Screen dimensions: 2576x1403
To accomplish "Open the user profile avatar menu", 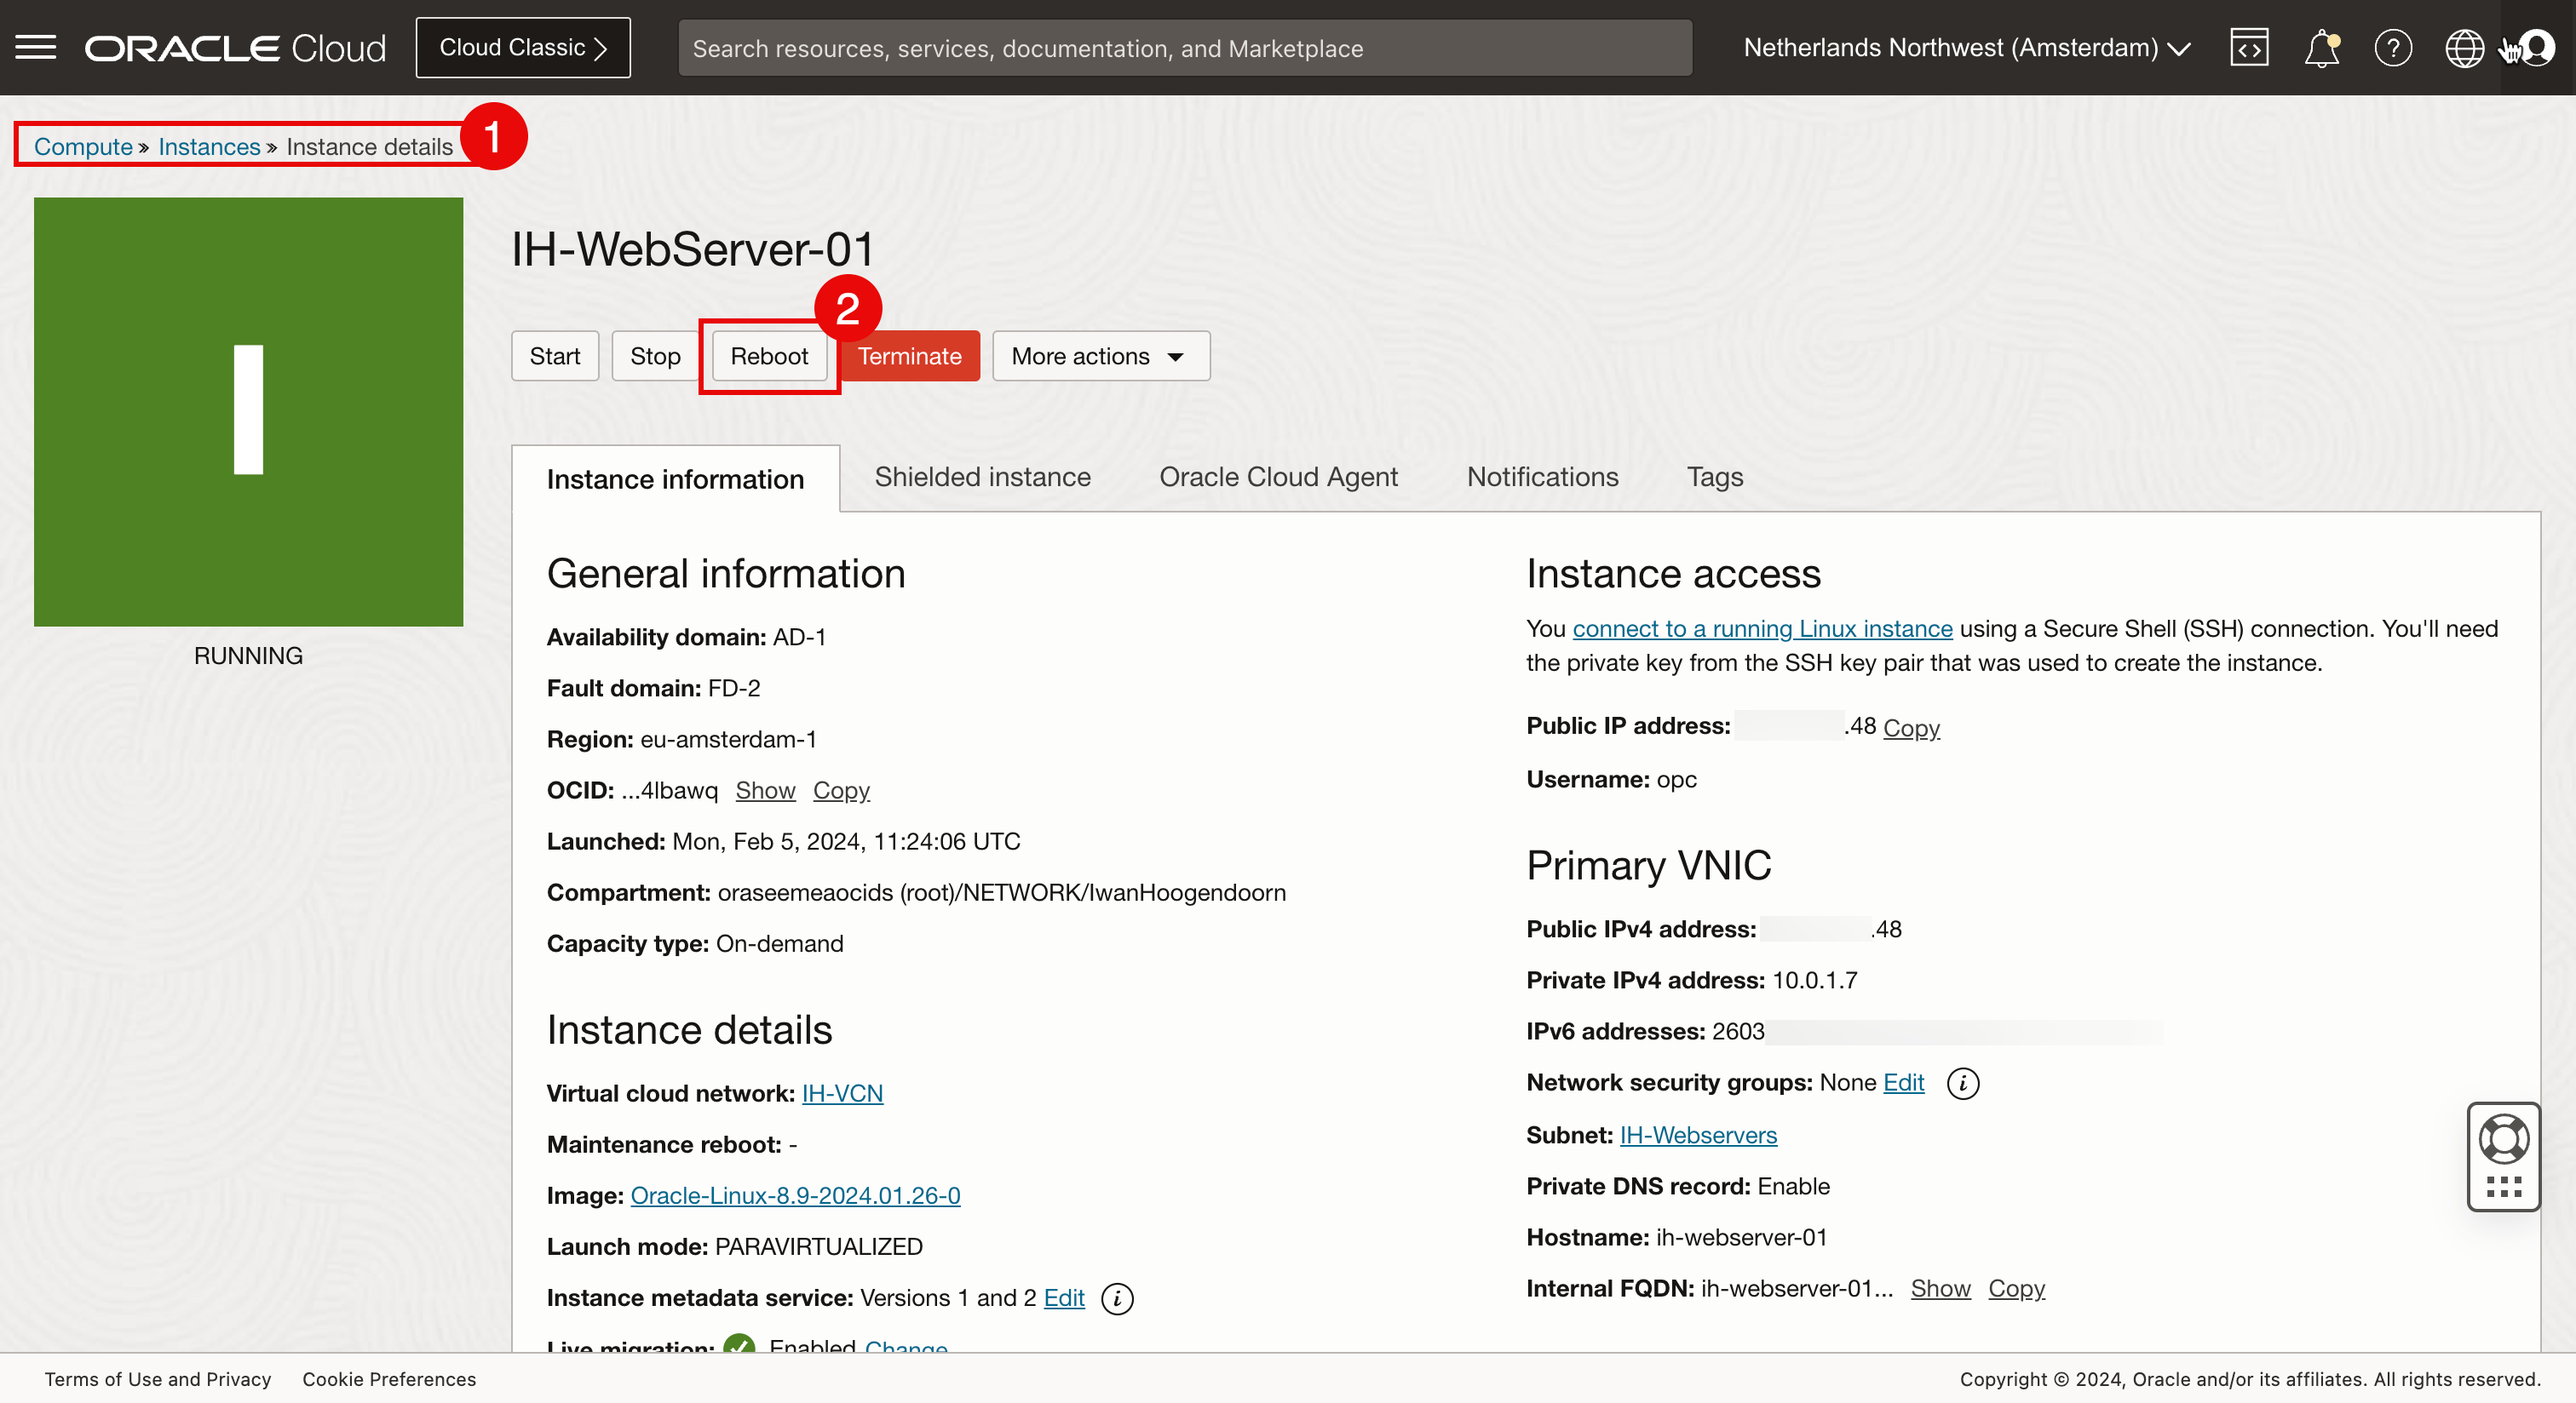I will point(2538,47).
